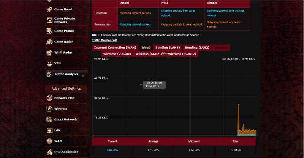Select the Wired tab
Image resolution: width=304 pixels, height=158 pixels.
[x=146, y=47]
